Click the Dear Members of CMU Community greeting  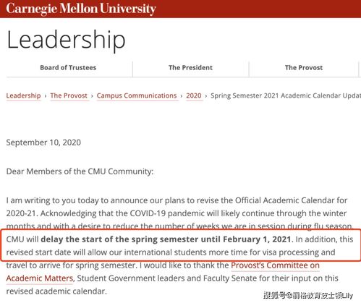tap(80, 171)
